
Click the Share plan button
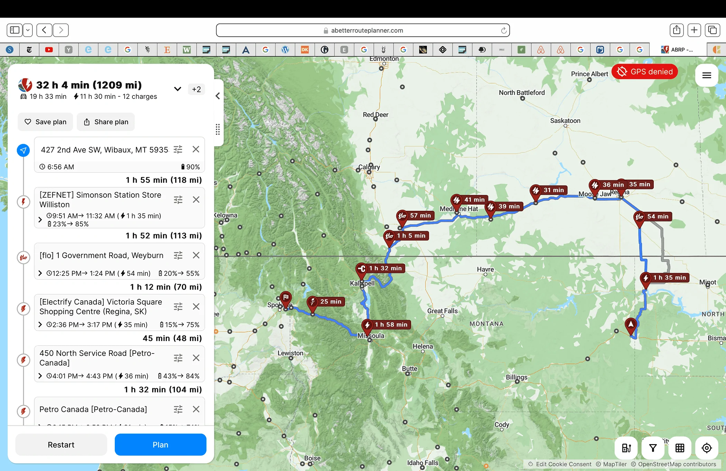click(x=106, y=122)
